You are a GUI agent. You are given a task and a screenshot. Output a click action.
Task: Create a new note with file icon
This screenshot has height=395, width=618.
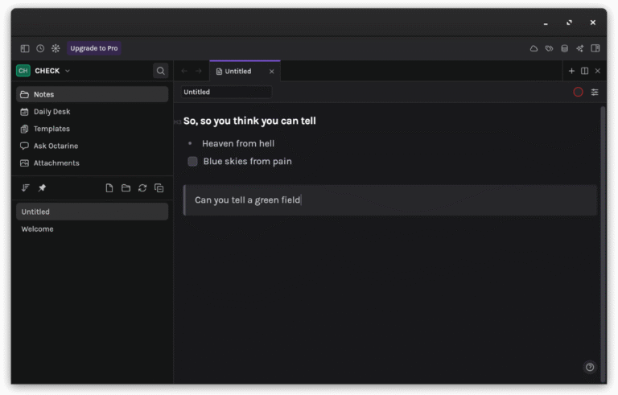[109, 188]
